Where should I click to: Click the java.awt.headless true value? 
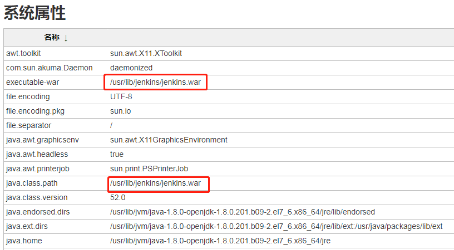point(117,154)
